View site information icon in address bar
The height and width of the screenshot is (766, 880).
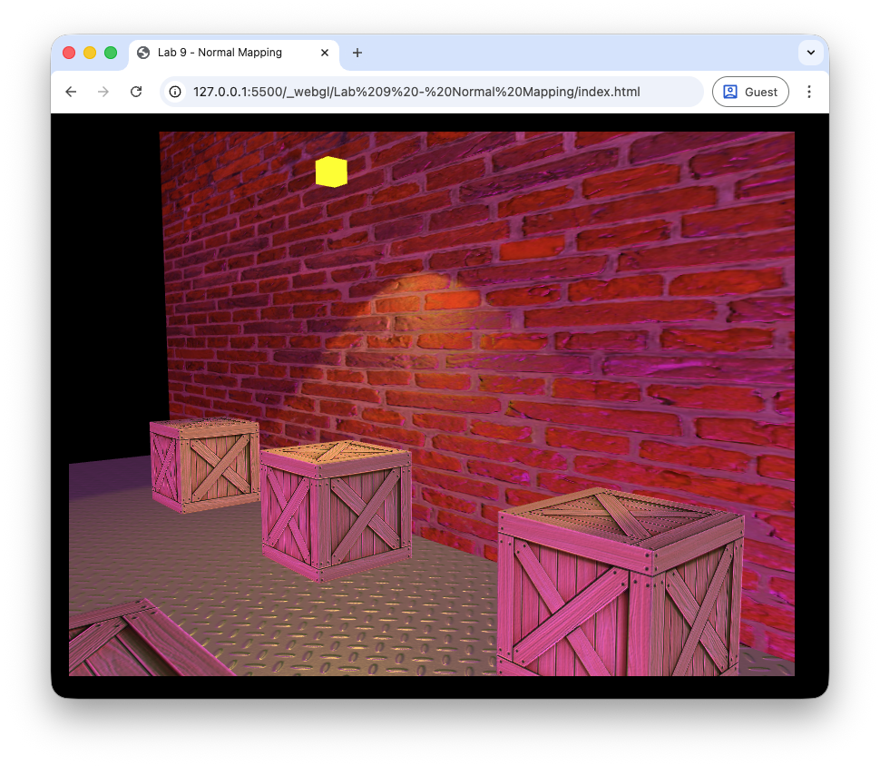176,92
